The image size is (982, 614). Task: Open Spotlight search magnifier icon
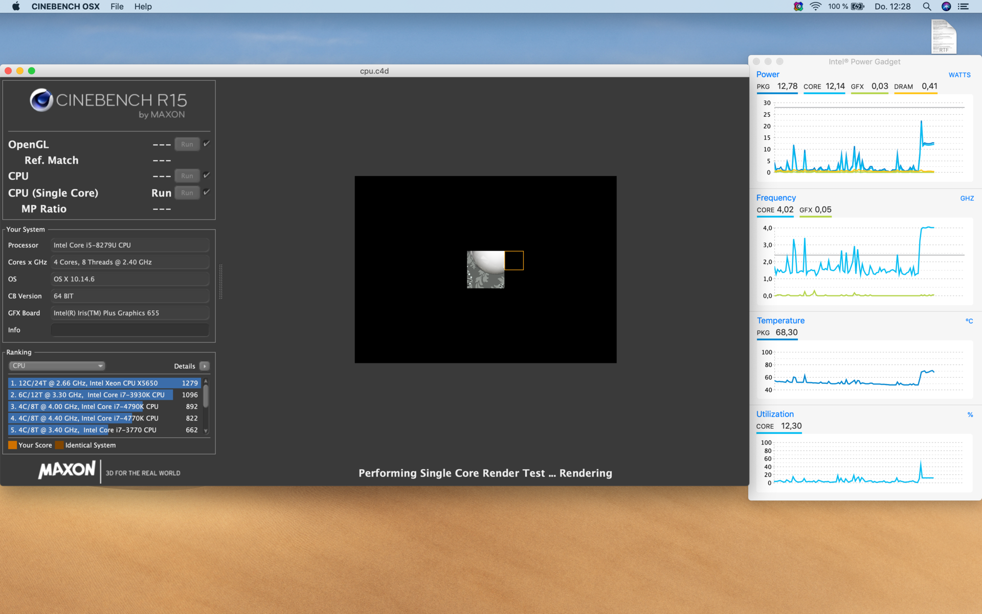[x=926, y=7]
